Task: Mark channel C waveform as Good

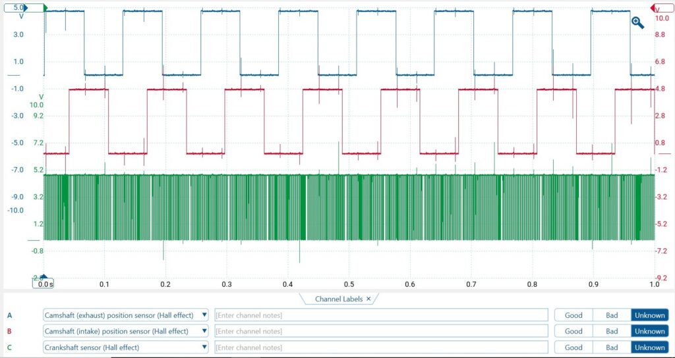Action: click(x=573, y=347)
